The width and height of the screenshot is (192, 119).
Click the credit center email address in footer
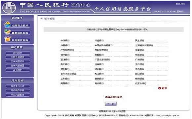(168, 115)
